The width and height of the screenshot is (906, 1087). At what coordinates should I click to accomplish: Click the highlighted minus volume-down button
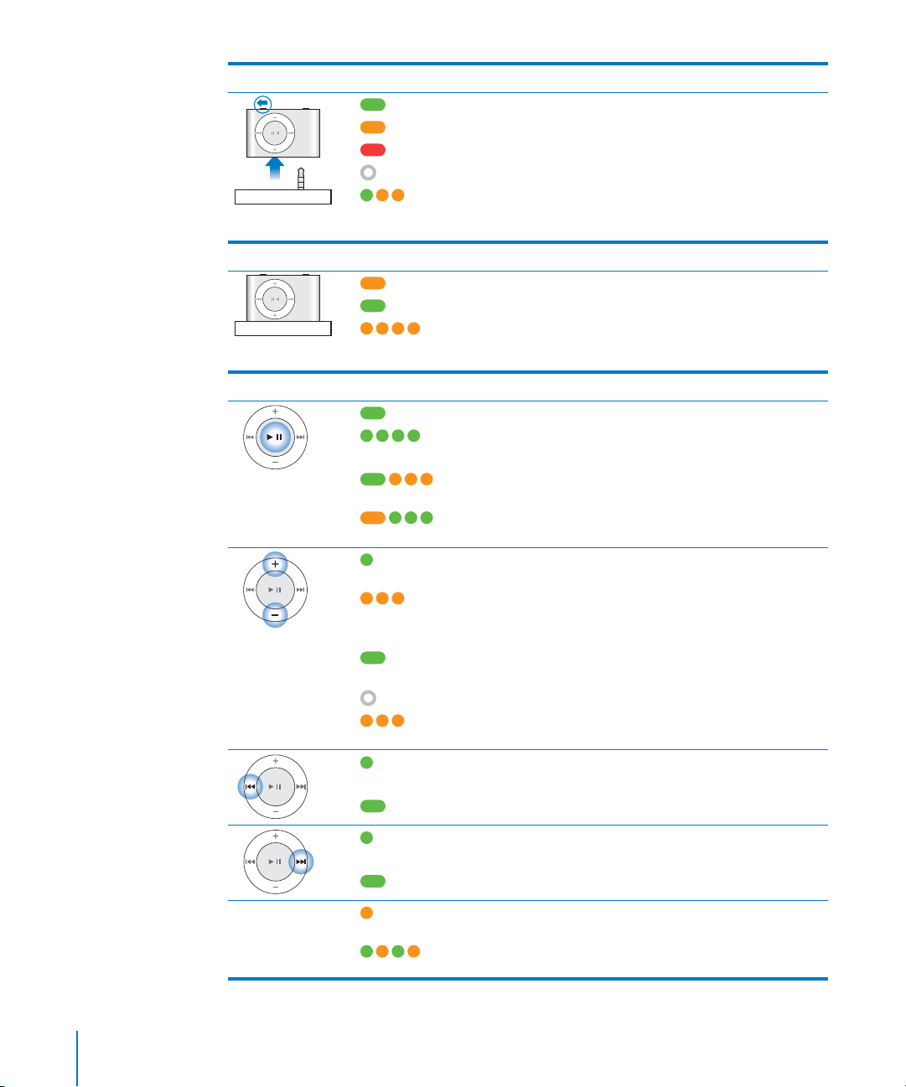(x=275, y=615)
